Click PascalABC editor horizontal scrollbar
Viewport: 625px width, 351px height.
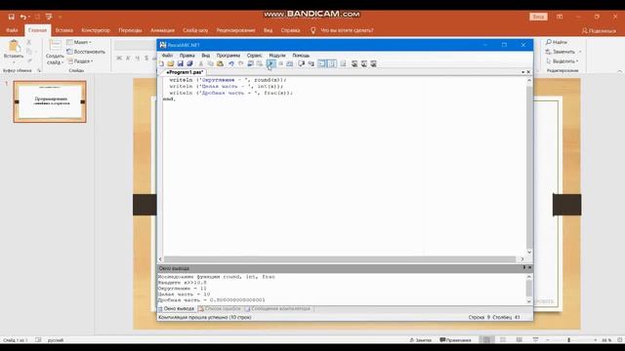[341, 259]
